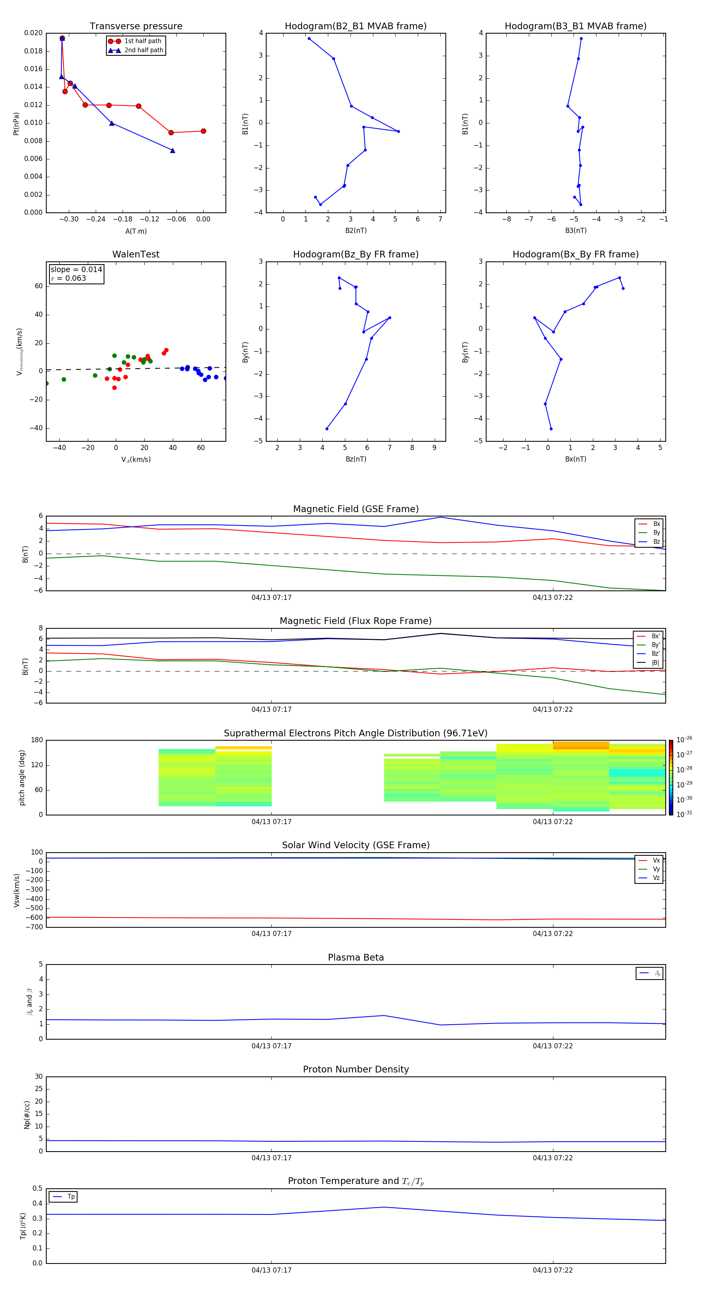Click the '1st half path' legend entry

click(135, 41)
